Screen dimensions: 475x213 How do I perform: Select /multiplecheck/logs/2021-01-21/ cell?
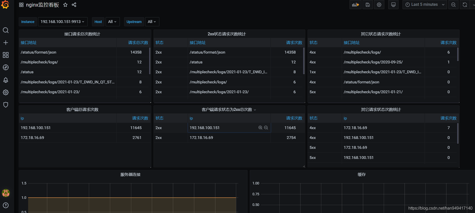point(383,92)
